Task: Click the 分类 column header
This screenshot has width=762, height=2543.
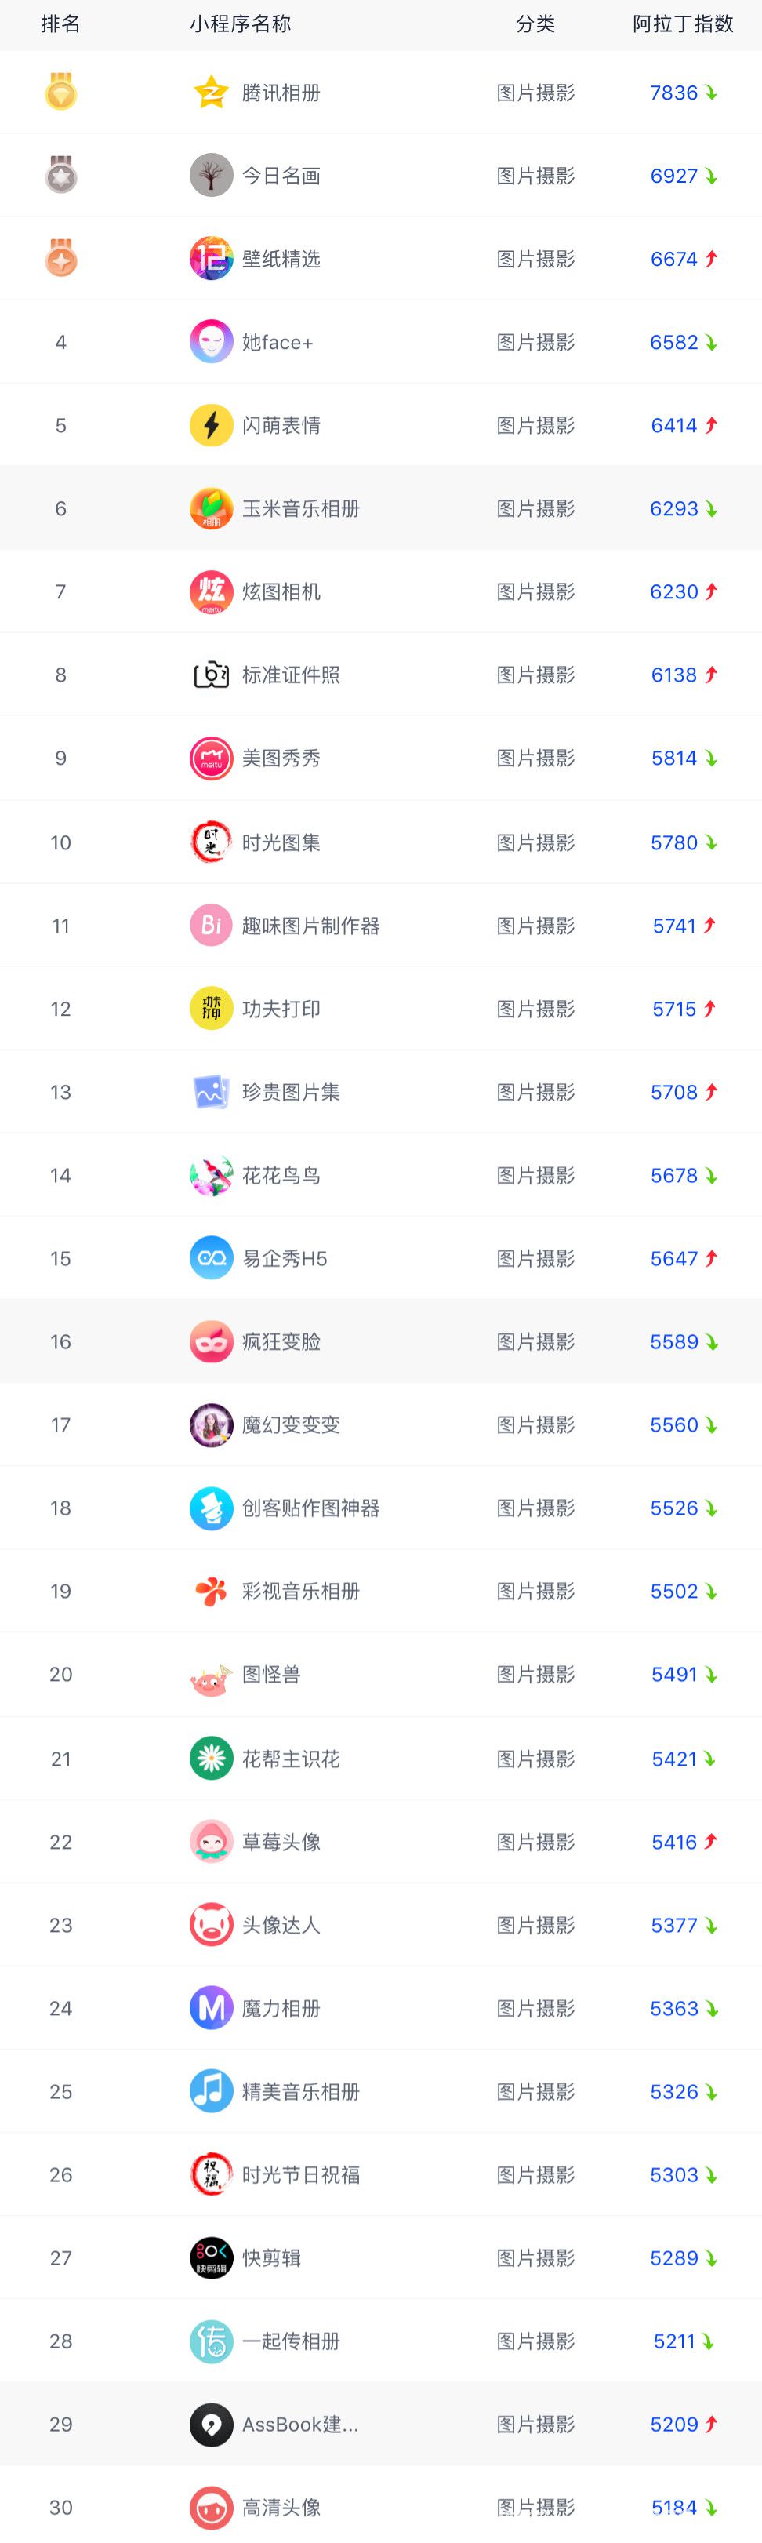Action: pyautogui.click(x=536, y=24)
